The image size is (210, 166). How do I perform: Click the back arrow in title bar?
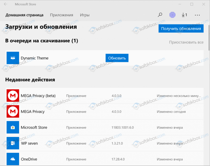pyautogui.click(x=6, y=4)
